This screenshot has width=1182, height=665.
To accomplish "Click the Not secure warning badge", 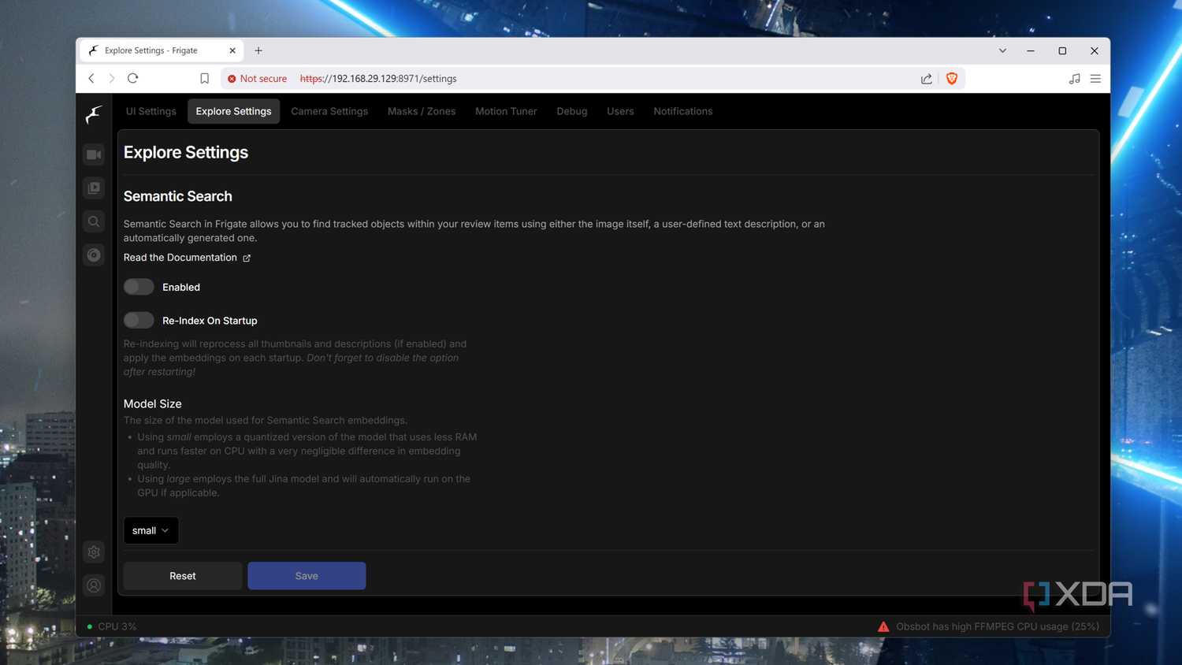I will point(257,79).
